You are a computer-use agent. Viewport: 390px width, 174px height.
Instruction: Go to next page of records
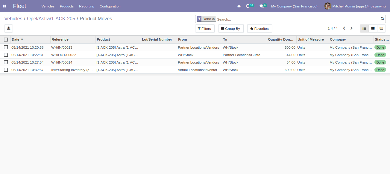pos(351,28)
